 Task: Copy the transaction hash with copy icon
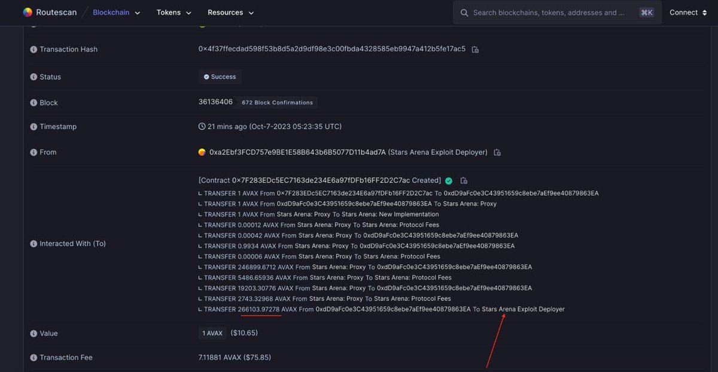(x=475, y=50)
